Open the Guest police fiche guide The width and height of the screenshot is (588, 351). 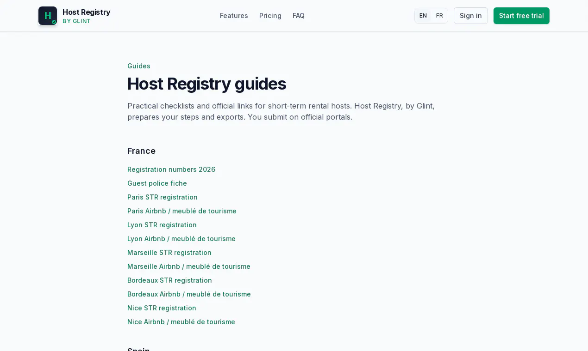[x=157, y=183]
